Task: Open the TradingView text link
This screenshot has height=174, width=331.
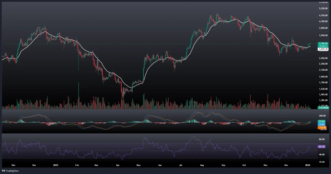Action: (x=12, y=171)
